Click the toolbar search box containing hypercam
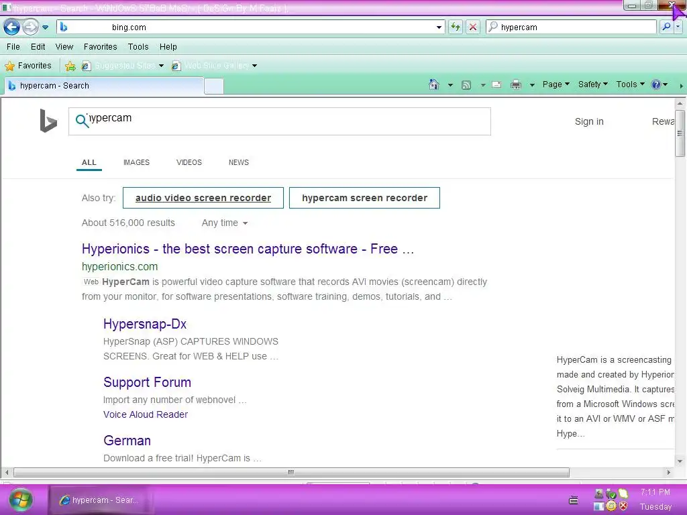 tap(571, 27)
